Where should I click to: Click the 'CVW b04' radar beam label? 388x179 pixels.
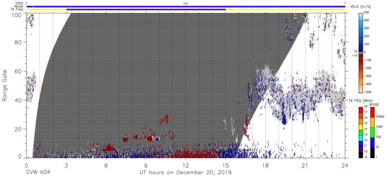[x=38, y=172]
